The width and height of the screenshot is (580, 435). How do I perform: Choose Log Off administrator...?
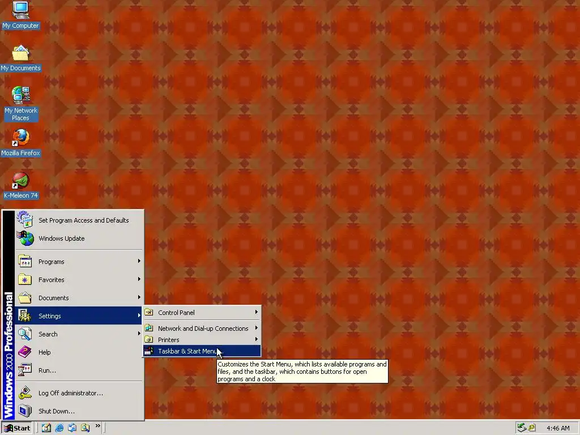(79, 393)
